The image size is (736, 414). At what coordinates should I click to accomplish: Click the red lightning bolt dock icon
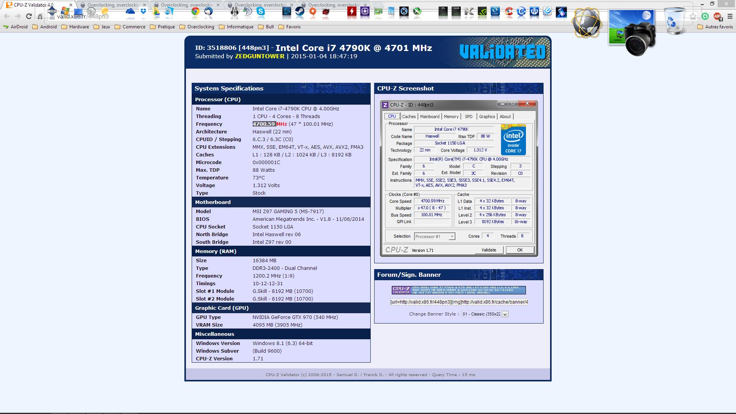(x=352, y=11)
